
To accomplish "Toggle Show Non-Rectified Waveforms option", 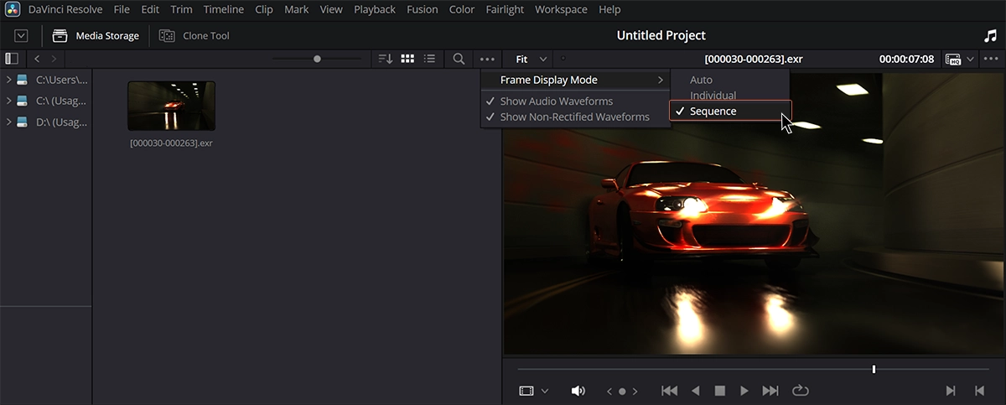I will click(x=575, y=117).
